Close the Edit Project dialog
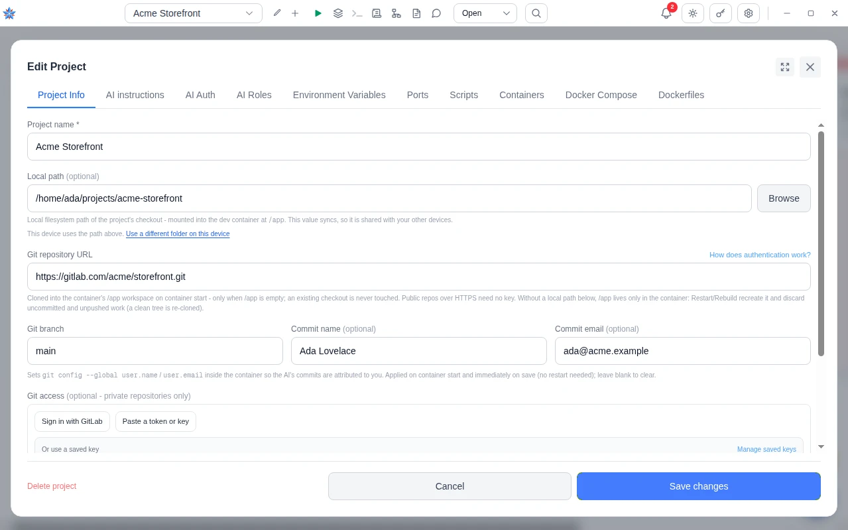848x530 pixels. point(810,67)
